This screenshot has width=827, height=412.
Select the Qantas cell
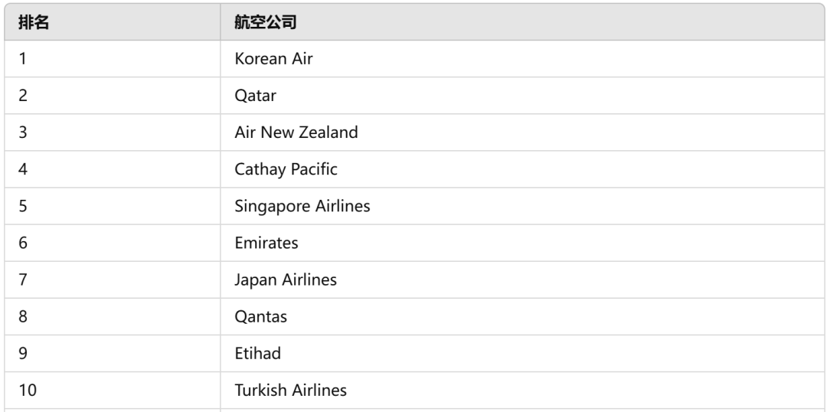click(522, 316)
